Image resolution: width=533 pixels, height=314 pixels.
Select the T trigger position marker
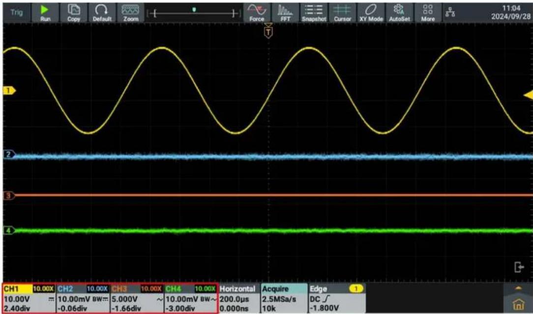click(268, 31)
